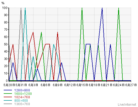Click the gray 1366×768 color line swatch
The image size is (138, 107).
point(8,104)
